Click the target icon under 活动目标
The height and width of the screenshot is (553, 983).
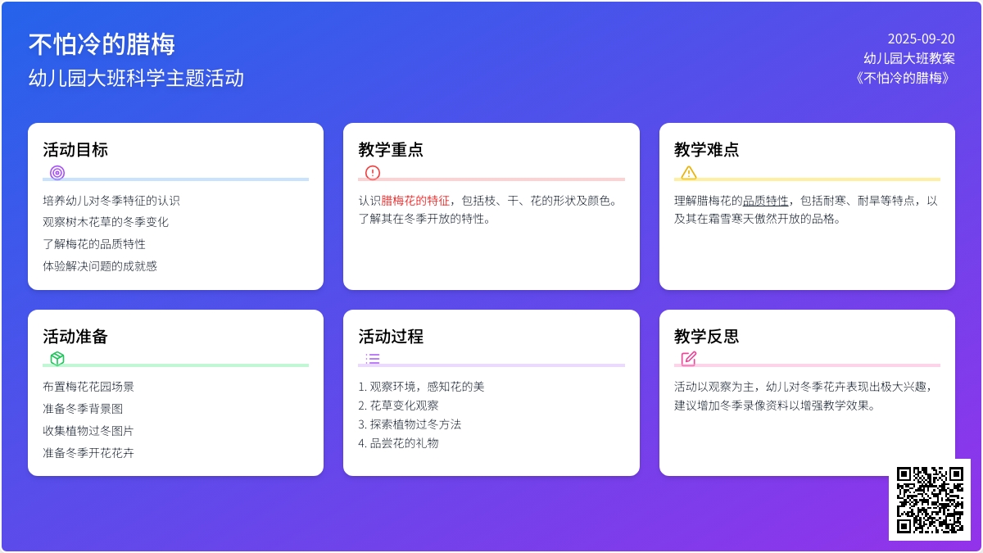point(57,173)
